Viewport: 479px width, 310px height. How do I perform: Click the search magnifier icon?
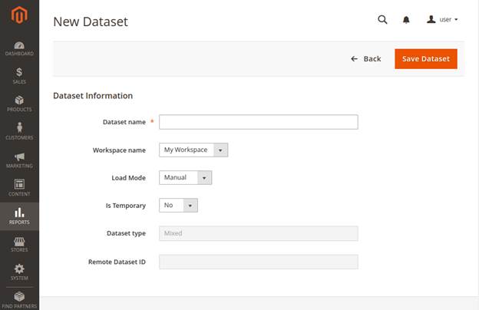pyautogui.click(x=382, y=19)
